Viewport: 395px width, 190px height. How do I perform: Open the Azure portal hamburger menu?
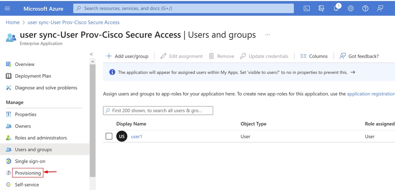(x=8, y=8)
